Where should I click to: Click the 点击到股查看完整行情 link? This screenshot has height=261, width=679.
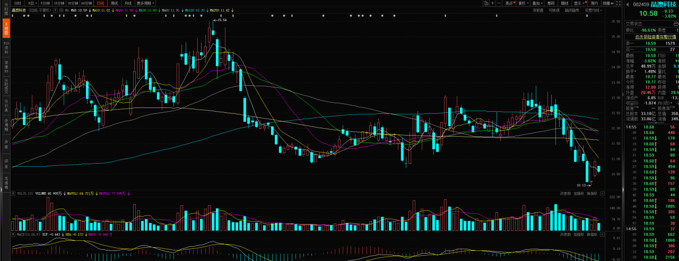(x=656, y=37)
